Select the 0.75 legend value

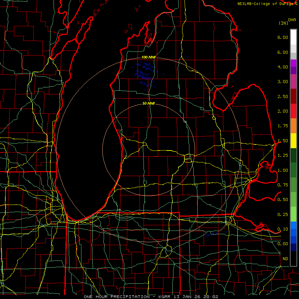(283, 185)
